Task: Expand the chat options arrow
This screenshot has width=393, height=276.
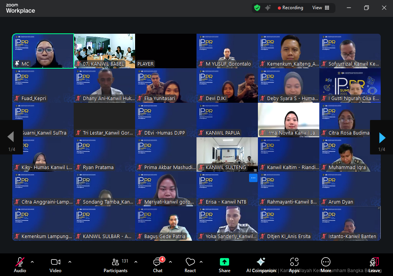Action: pyautogui.click(x=170, y=262)
